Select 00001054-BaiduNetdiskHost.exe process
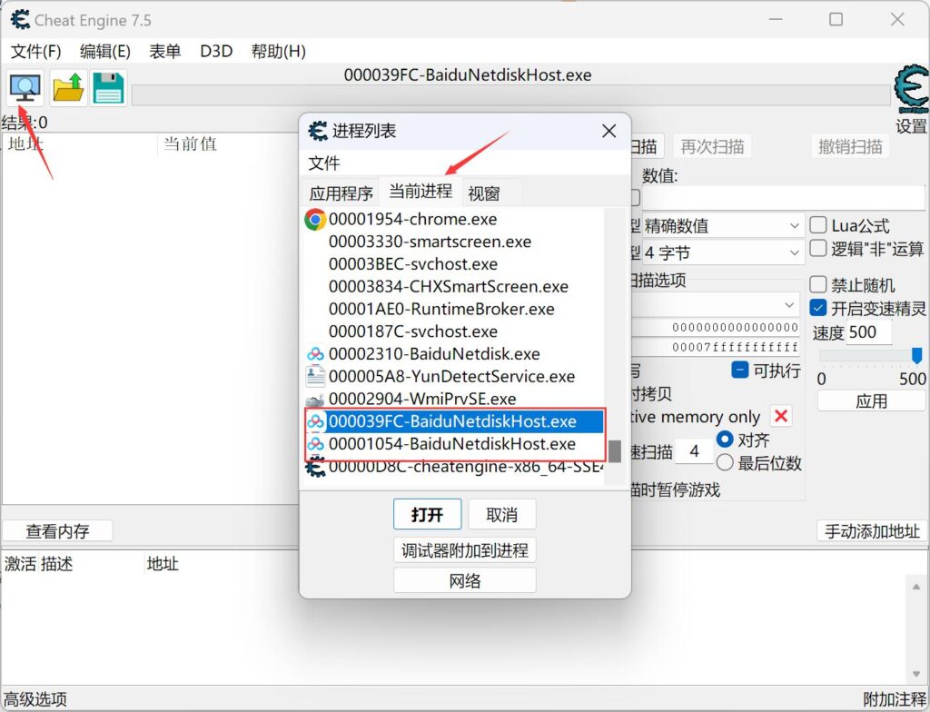This screenshot has height=712, width=930. (x=452, y=444)
